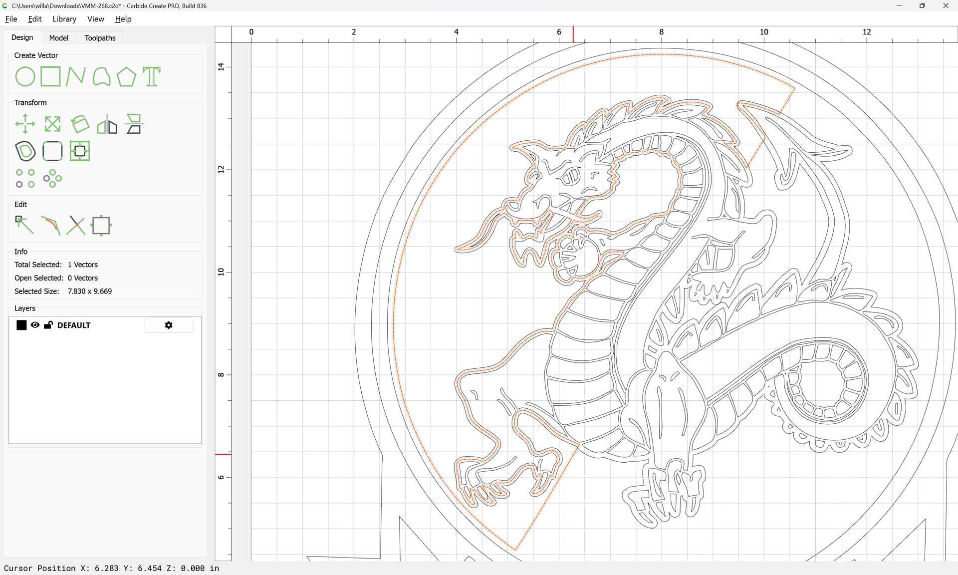This screenshot has height=575, width=958.
Task: Open the Library menu
Action: click(64, 19)
